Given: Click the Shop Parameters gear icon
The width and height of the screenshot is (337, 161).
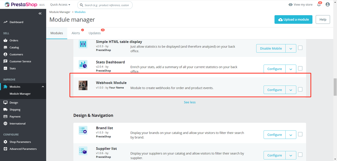Looking at the screenshot, I should [x=5, y=142].
